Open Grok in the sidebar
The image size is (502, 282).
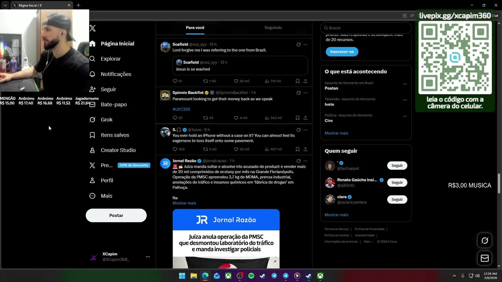(x=101, y=120)
